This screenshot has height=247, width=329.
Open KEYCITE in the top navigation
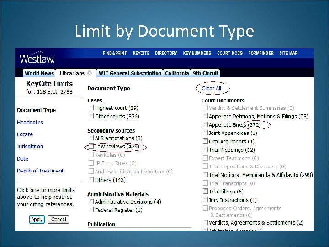(141, 53)
